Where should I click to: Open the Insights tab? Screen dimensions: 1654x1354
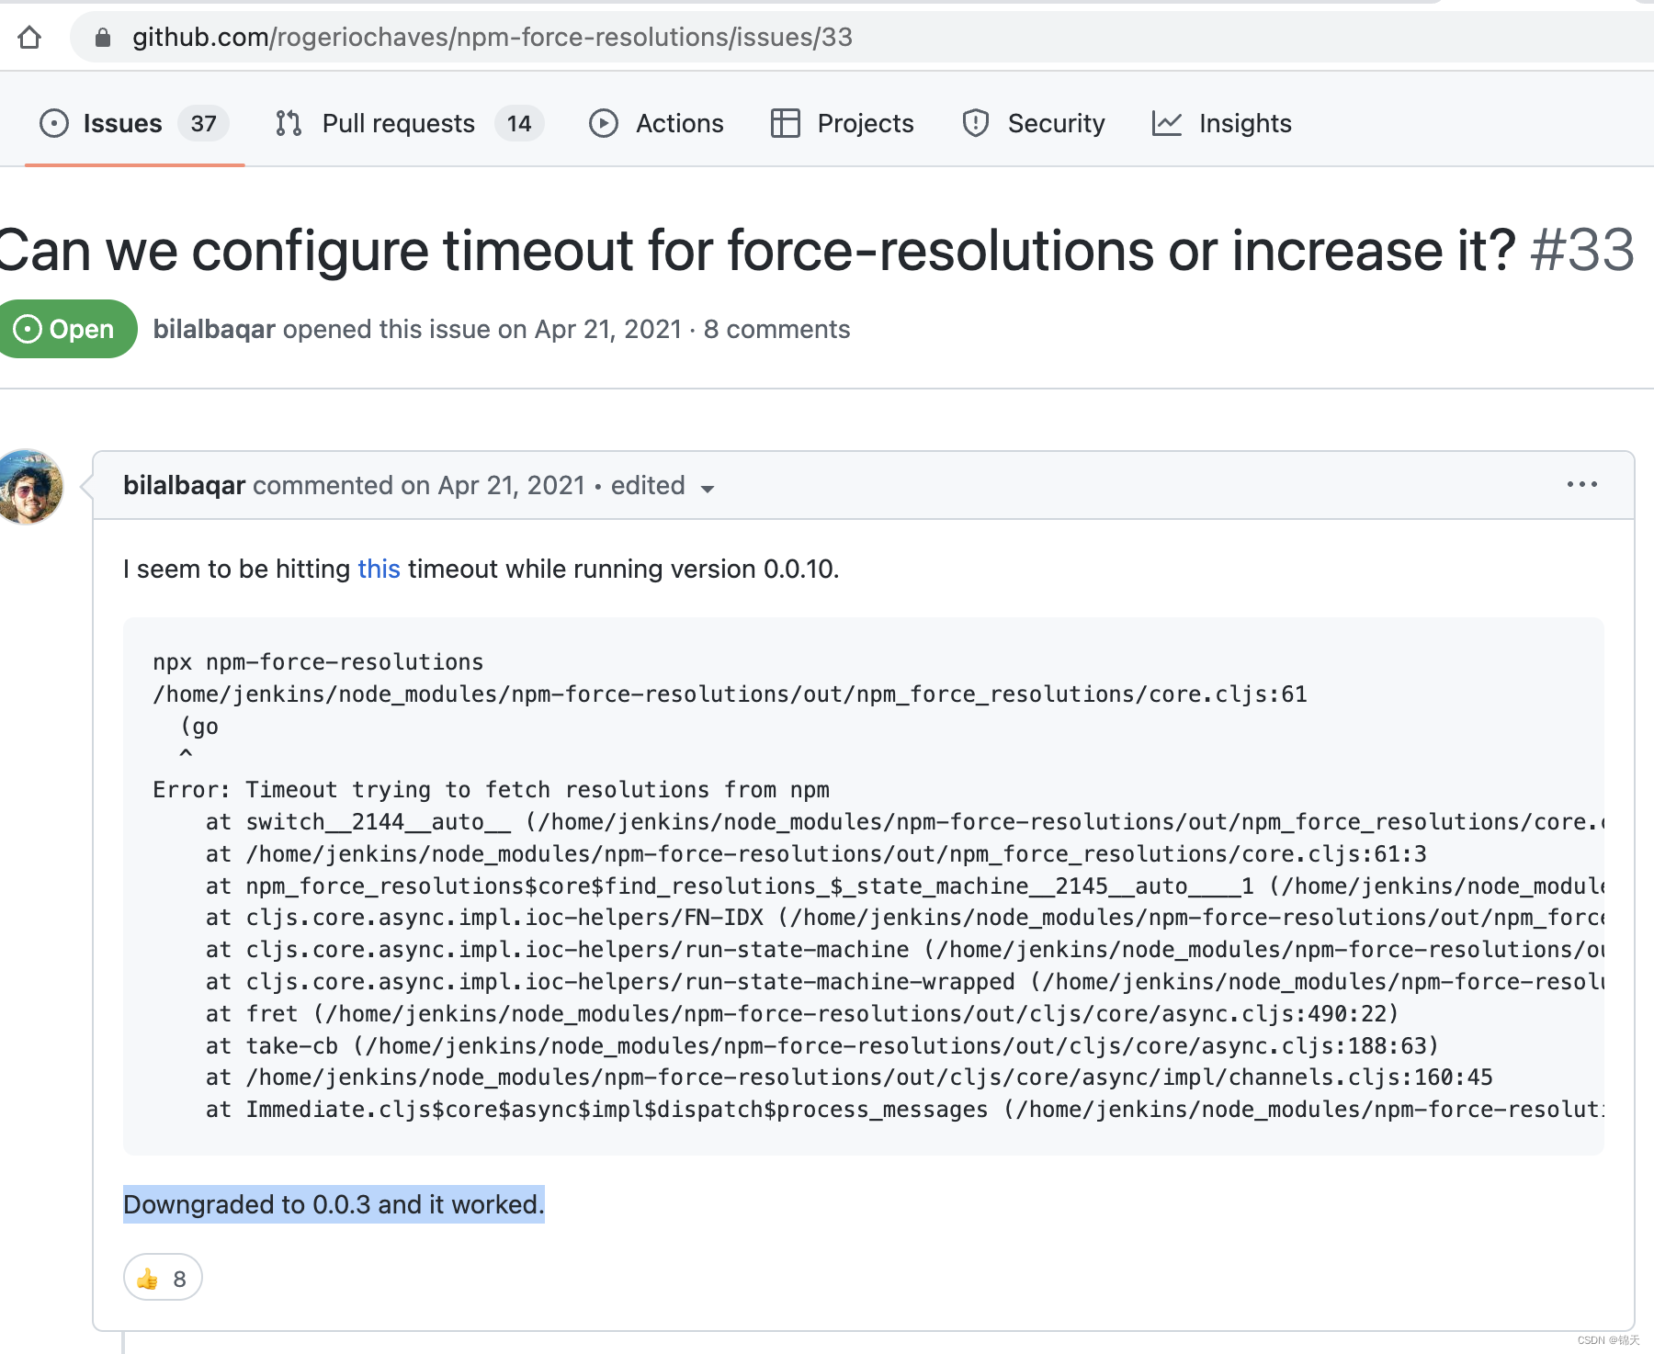click(x=1222, y=123)
